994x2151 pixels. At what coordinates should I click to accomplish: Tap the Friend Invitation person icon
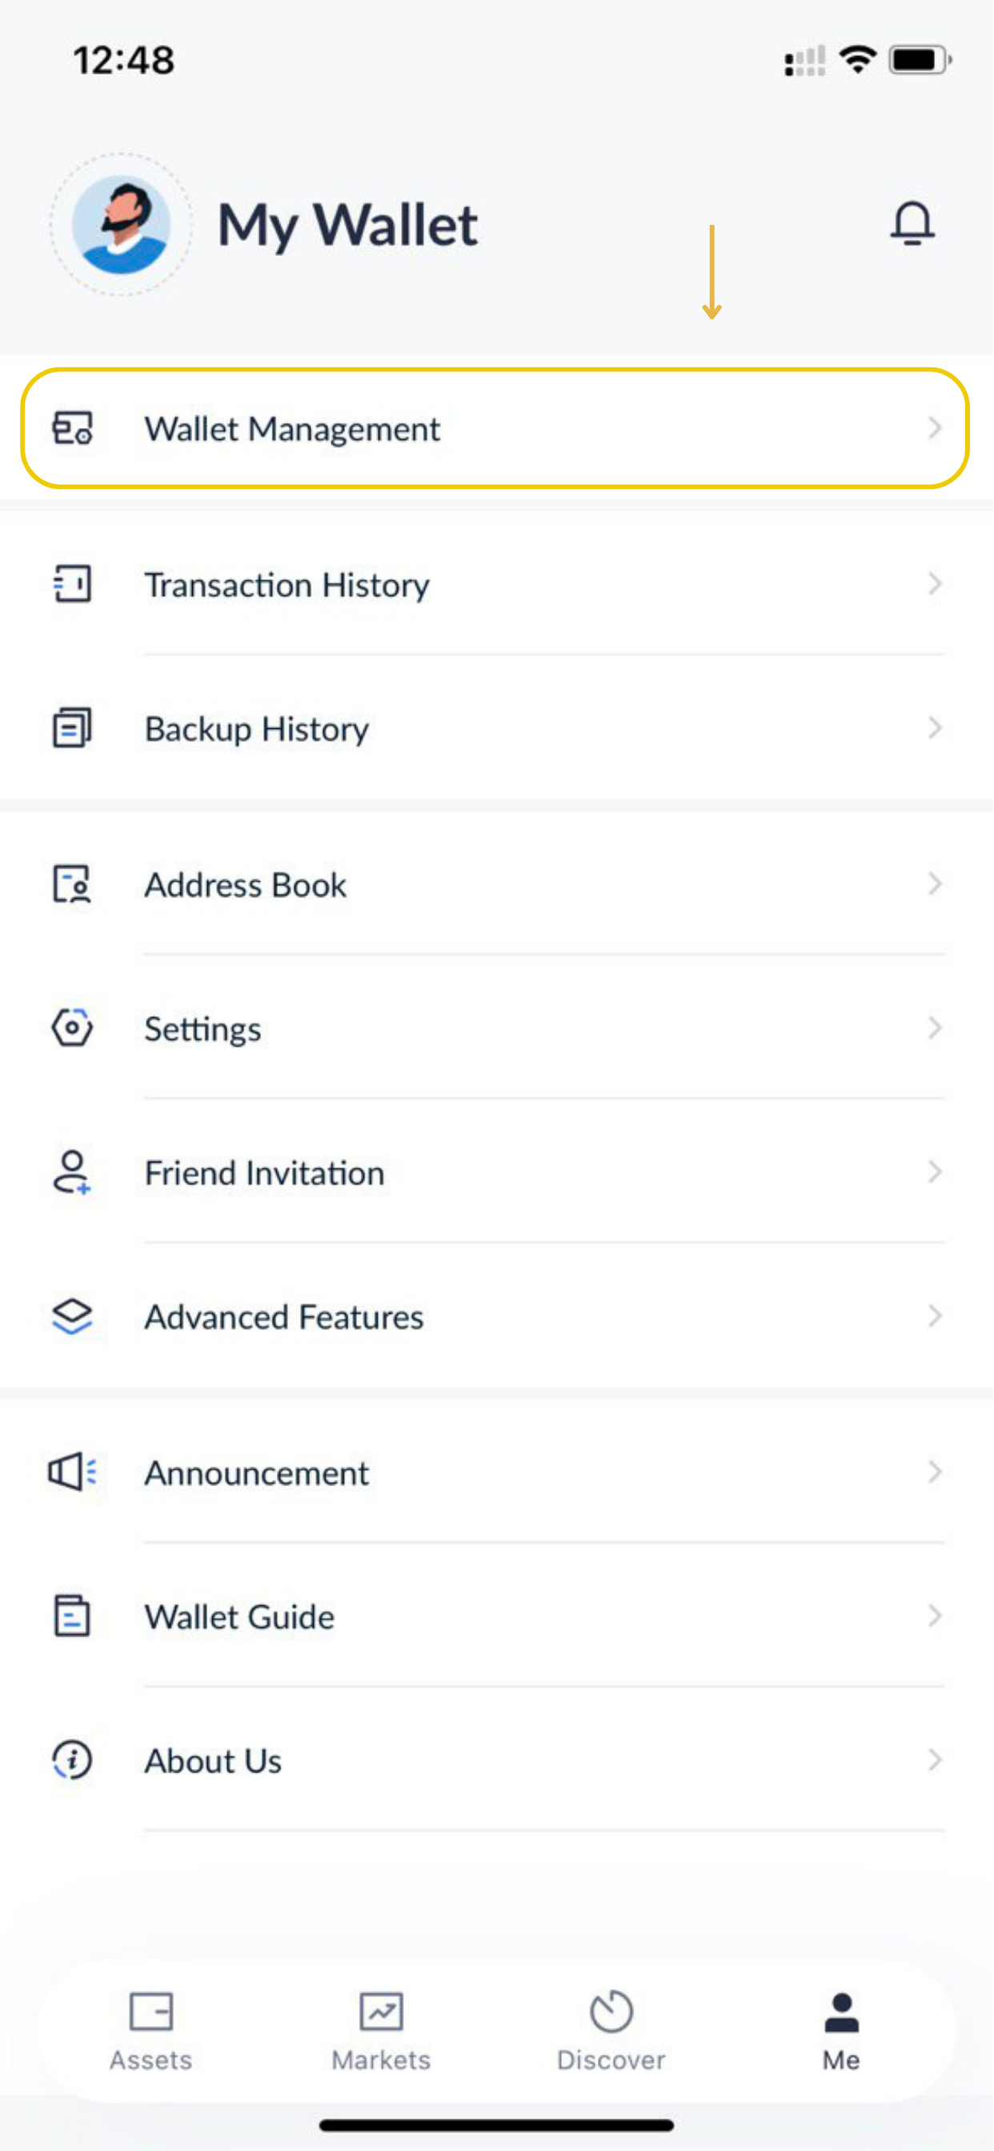tap(73, 1172)
